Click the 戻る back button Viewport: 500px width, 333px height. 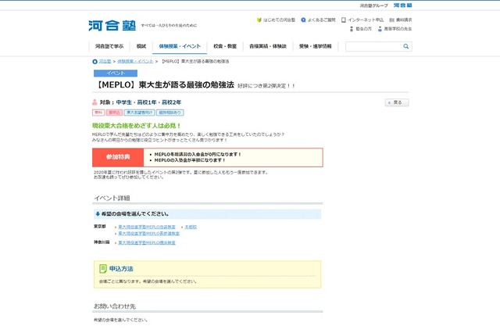[x=397, y=102]
